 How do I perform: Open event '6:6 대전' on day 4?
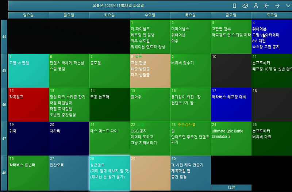coord(259,41)
